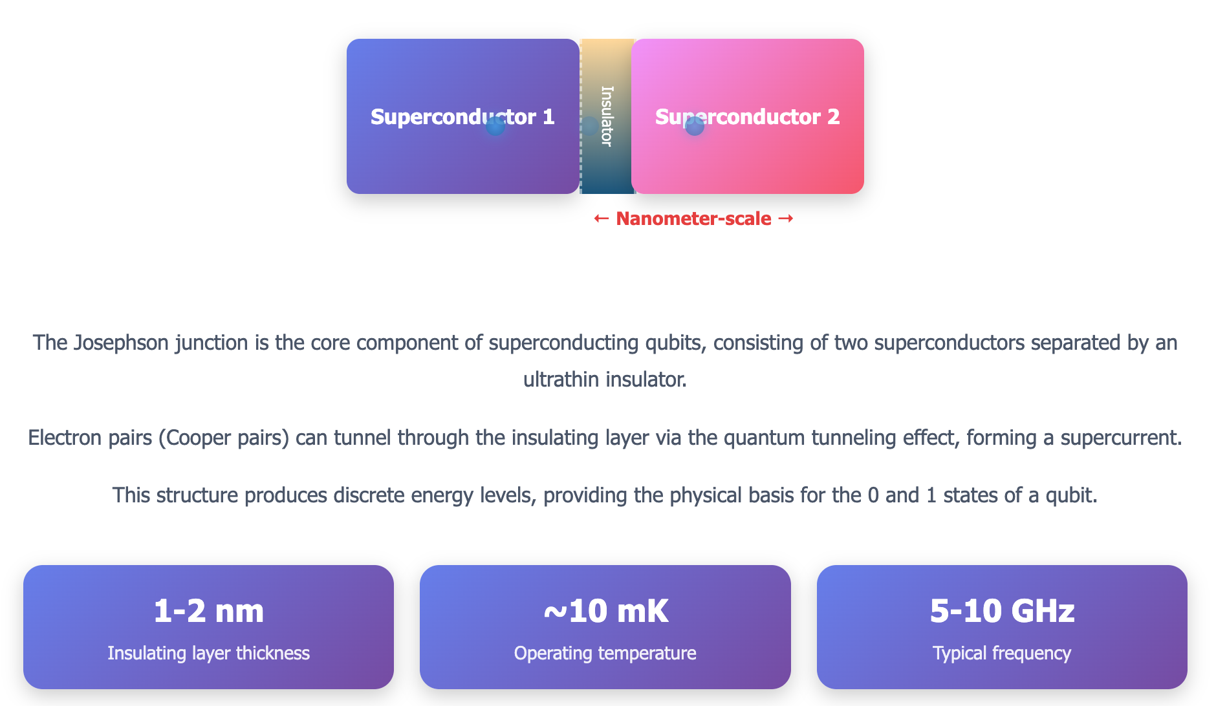1216x706 pixels.
Task: Click the red Nanometer-scale label
Action: coord(693,219)
